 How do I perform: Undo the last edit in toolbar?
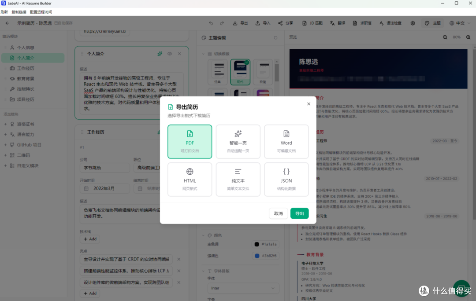[x=211, y=23]
